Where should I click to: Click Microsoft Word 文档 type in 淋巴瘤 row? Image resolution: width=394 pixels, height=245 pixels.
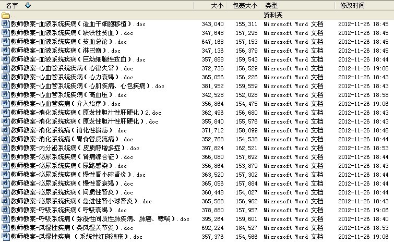point(293,51)
